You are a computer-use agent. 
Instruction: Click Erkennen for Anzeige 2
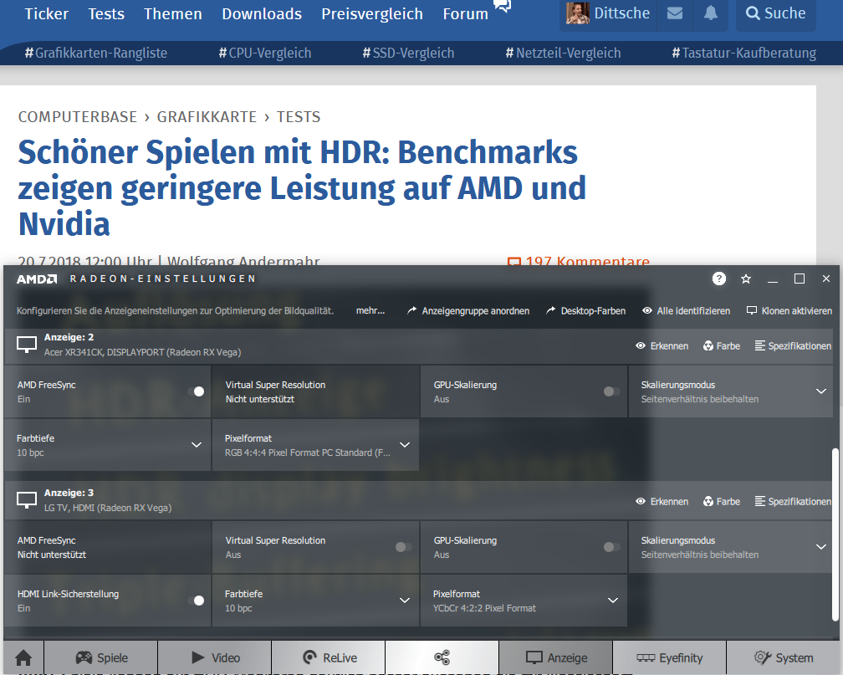(x=662, y=345)
